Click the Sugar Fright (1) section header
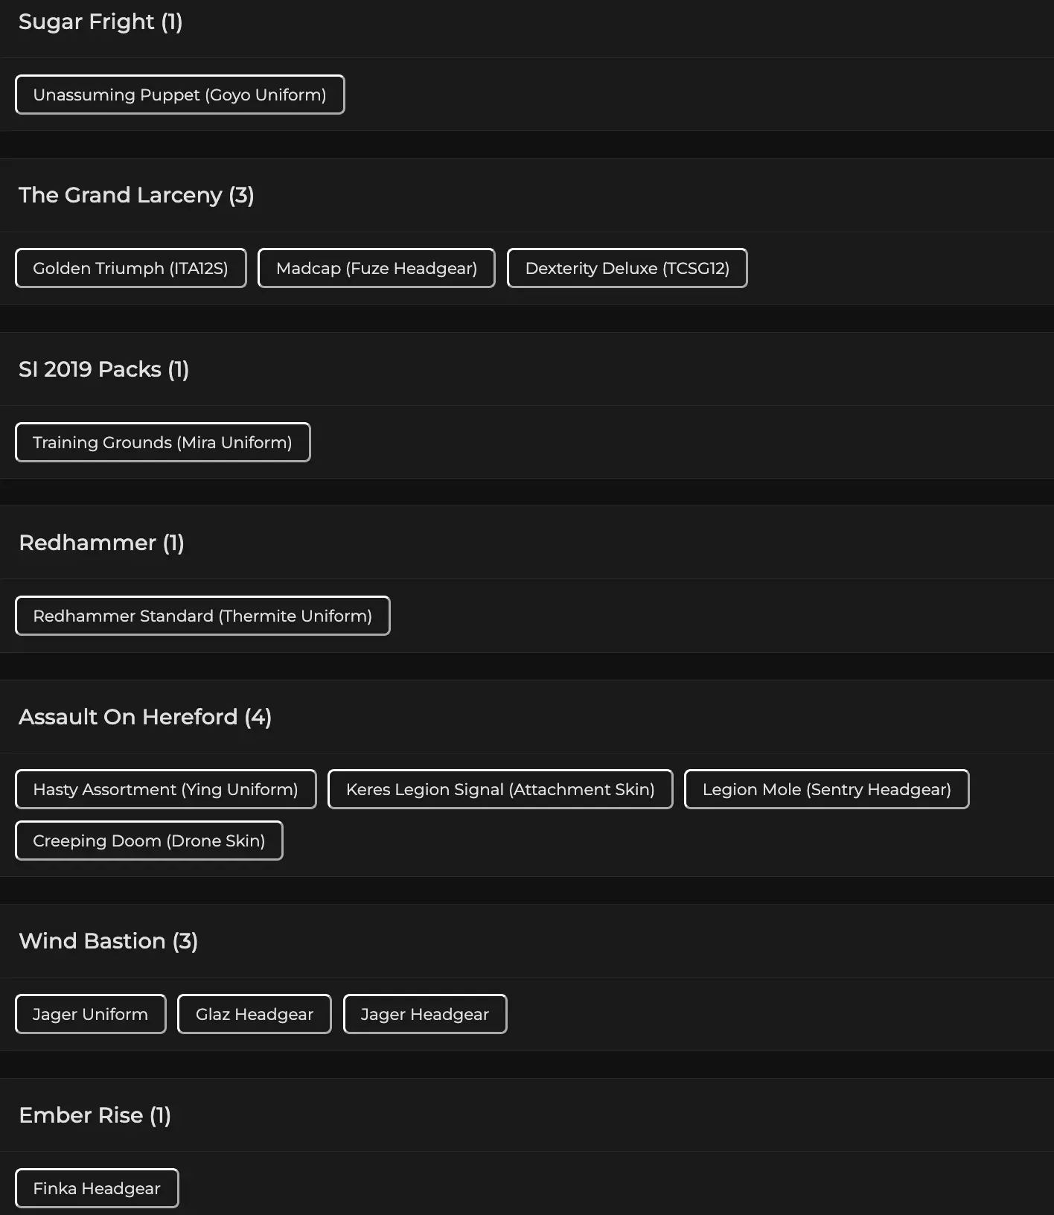Screen dimensions: 1054x1215 [x=100, y=22]
